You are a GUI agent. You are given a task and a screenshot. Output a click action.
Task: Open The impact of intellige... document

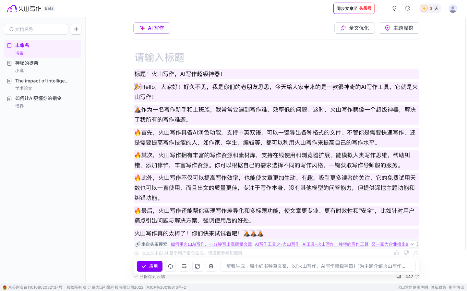pos(42,84)
